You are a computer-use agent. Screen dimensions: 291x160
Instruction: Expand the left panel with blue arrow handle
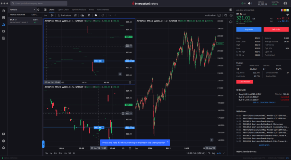coord(43,144)
